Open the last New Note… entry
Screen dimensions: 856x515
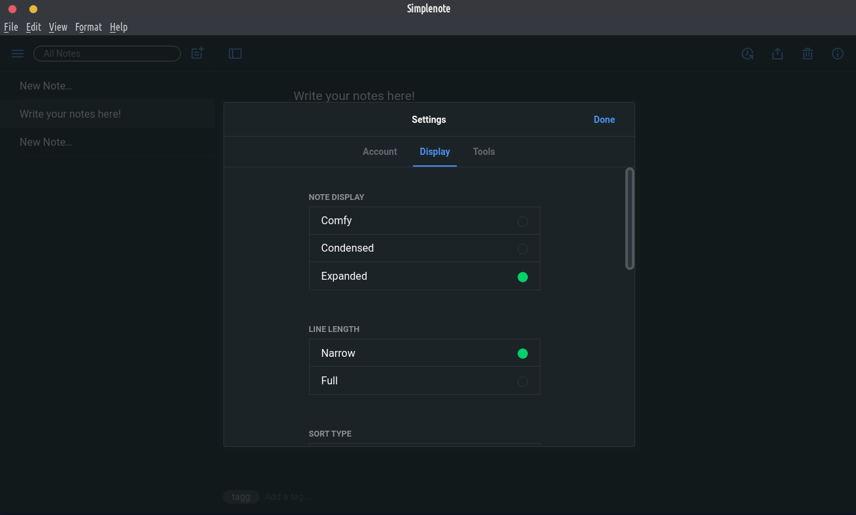click(x=107, y=142)
